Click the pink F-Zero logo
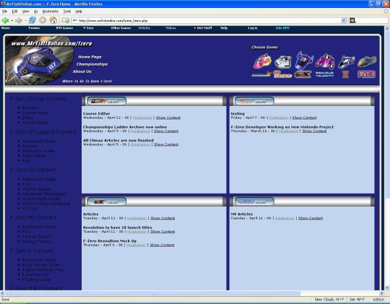Image resolution: width=390 pixels, height=304 pixels. point(366,74)
